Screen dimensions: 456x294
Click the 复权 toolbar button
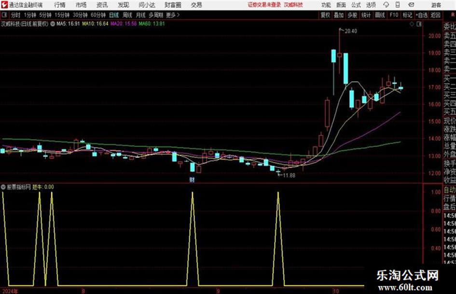(x=325, y=15)
